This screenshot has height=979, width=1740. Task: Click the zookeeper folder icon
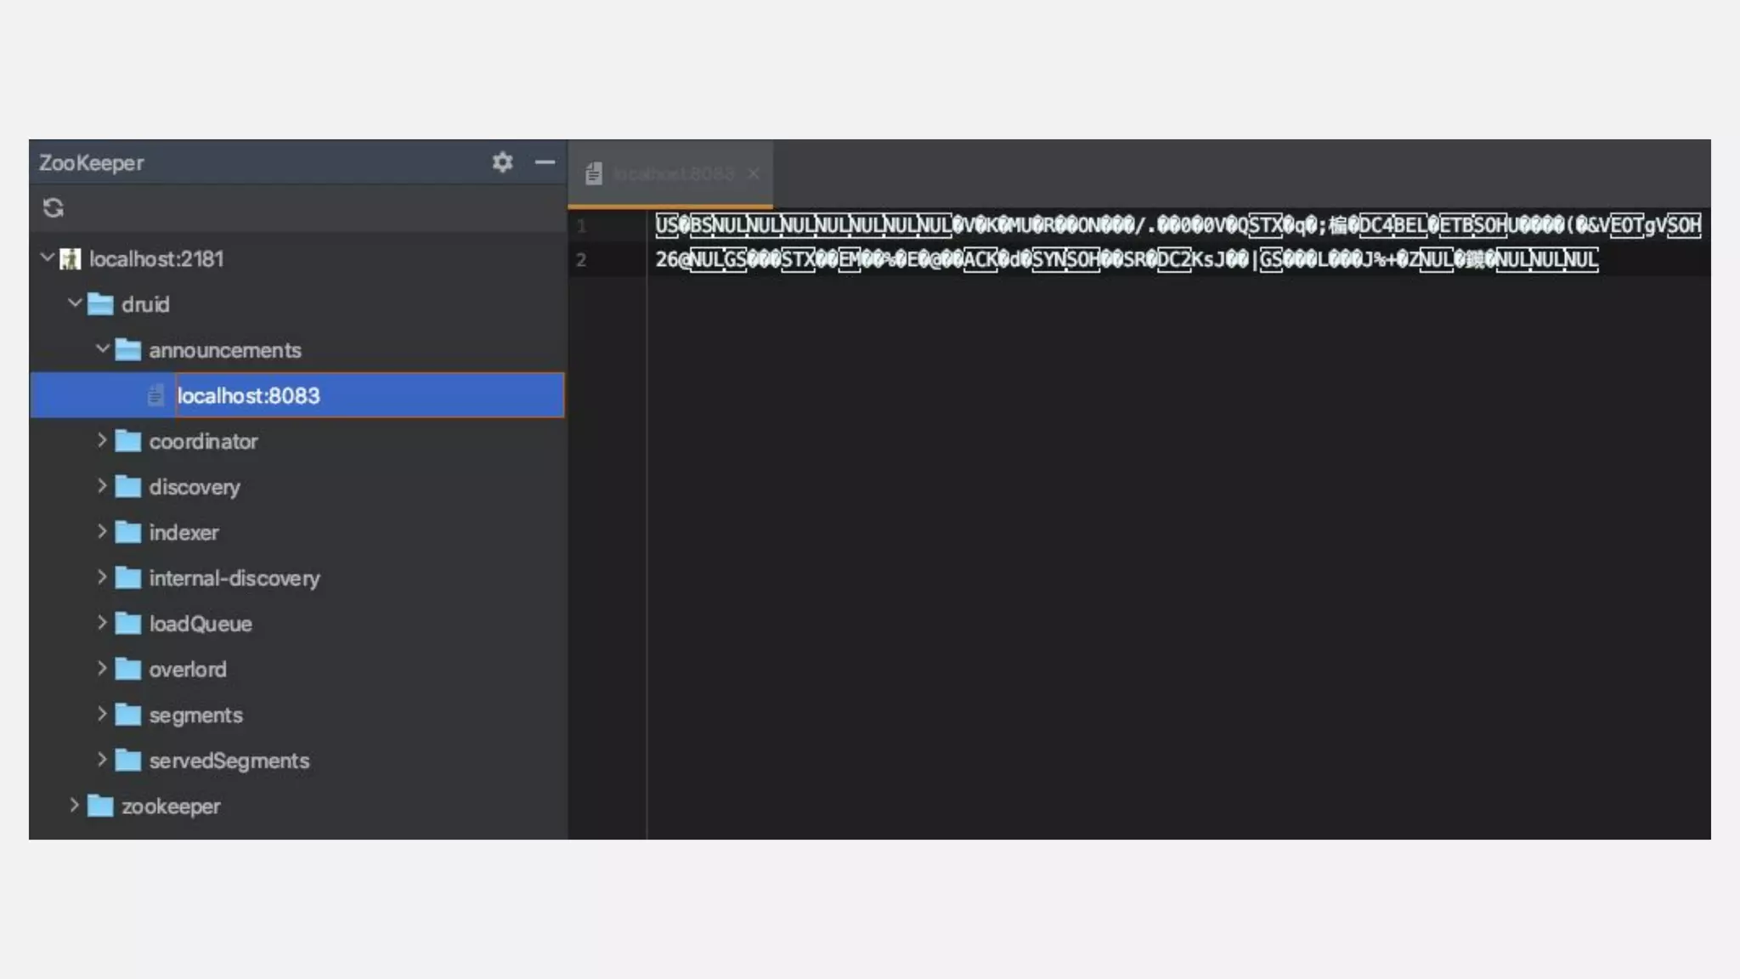click(100, 806)
